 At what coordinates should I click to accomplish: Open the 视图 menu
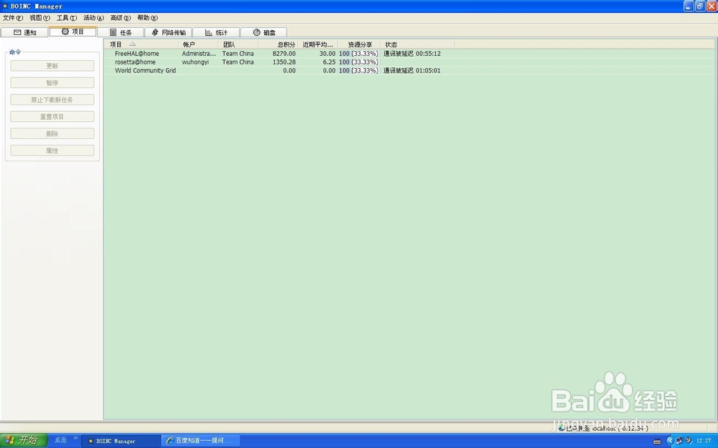(39, 18)
